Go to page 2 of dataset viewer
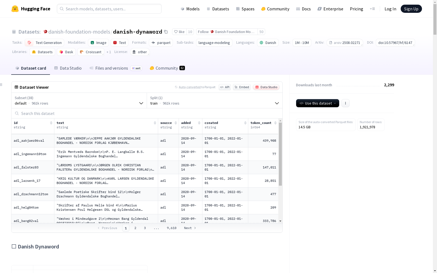 [135, 228]
